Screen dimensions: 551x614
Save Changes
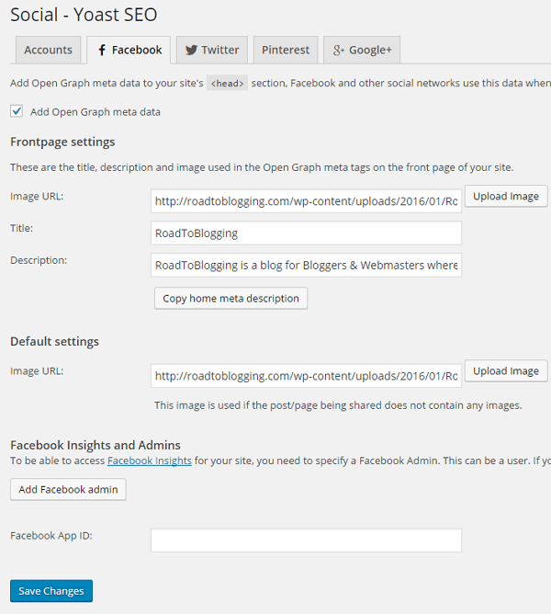pyautogui.click(x=51, y=591)
